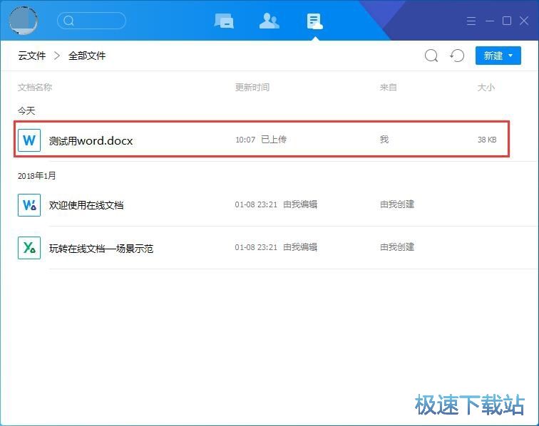Go to 云文件 breadcrumb
539x426 pixels.
(x=32, y=56)
